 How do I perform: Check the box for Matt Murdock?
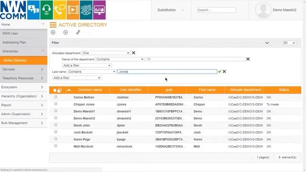pos(55,146)
